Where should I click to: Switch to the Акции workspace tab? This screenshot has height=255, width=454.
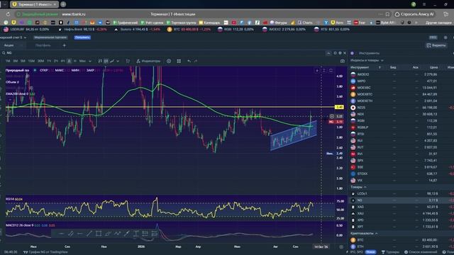(x=9, y=45)
